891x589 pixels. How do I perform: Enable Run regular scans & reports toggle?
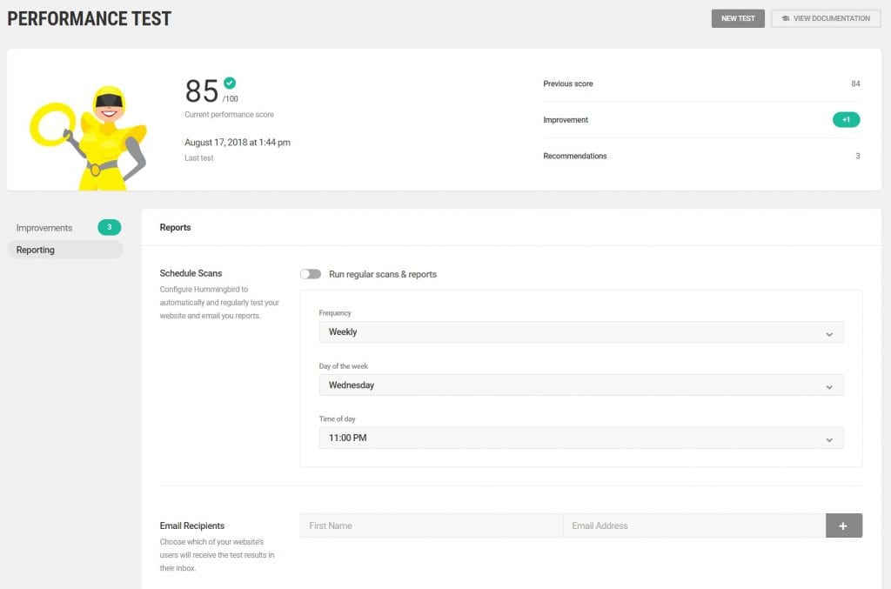pyautogui.click(x=311, y=274)
